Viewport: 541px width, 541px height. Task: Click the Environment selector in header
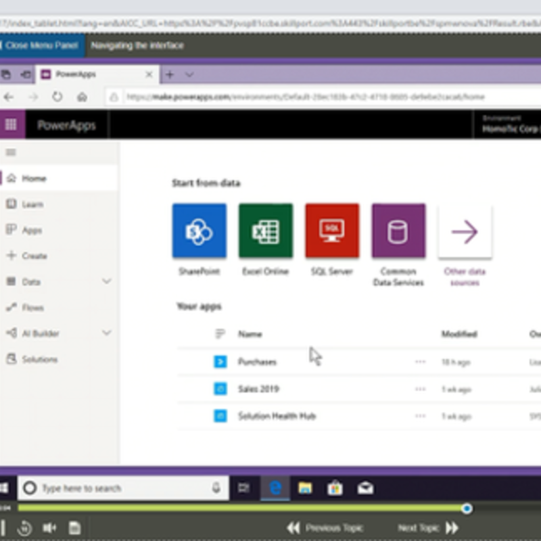coord(508,124)
